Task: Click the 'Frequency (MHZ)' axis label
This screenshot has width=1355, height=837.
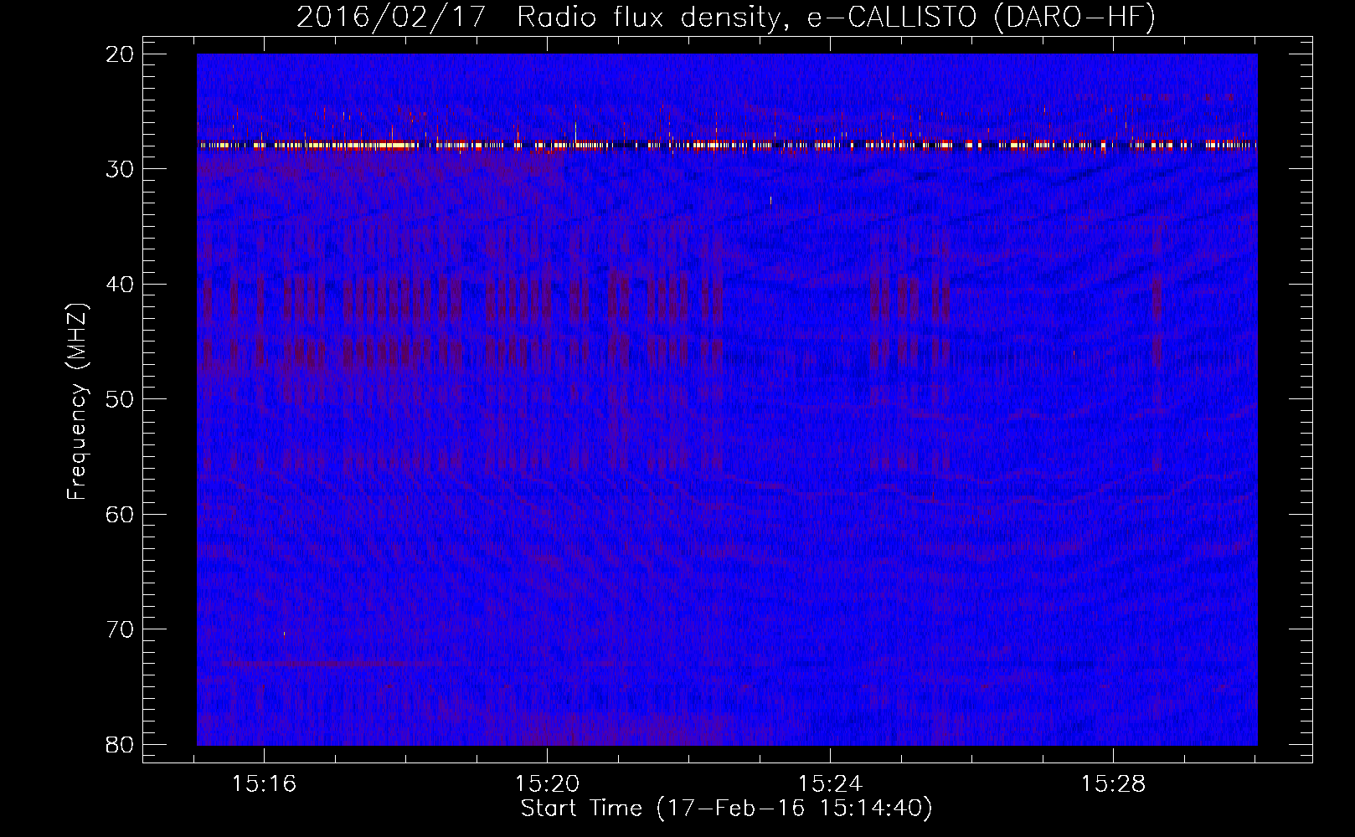Action: pos(77,402)
